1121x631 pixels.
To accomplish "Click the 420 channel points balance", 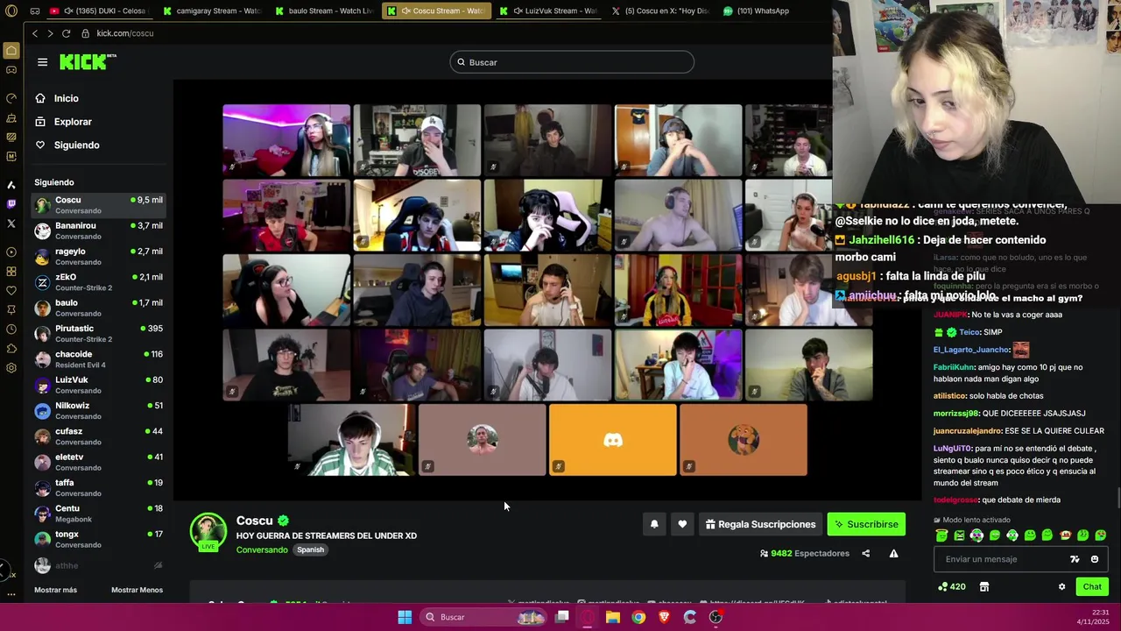I will pos(952,586).
